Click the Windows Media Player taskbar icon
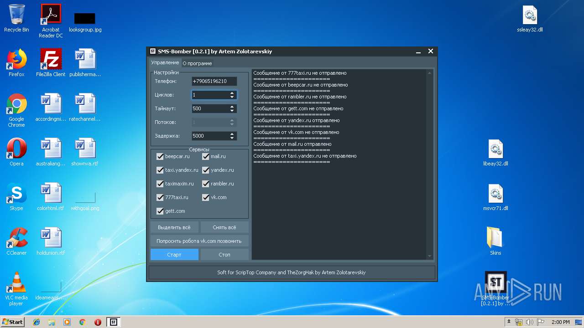This screenshot has height=328, width=584. coord(67,322)
